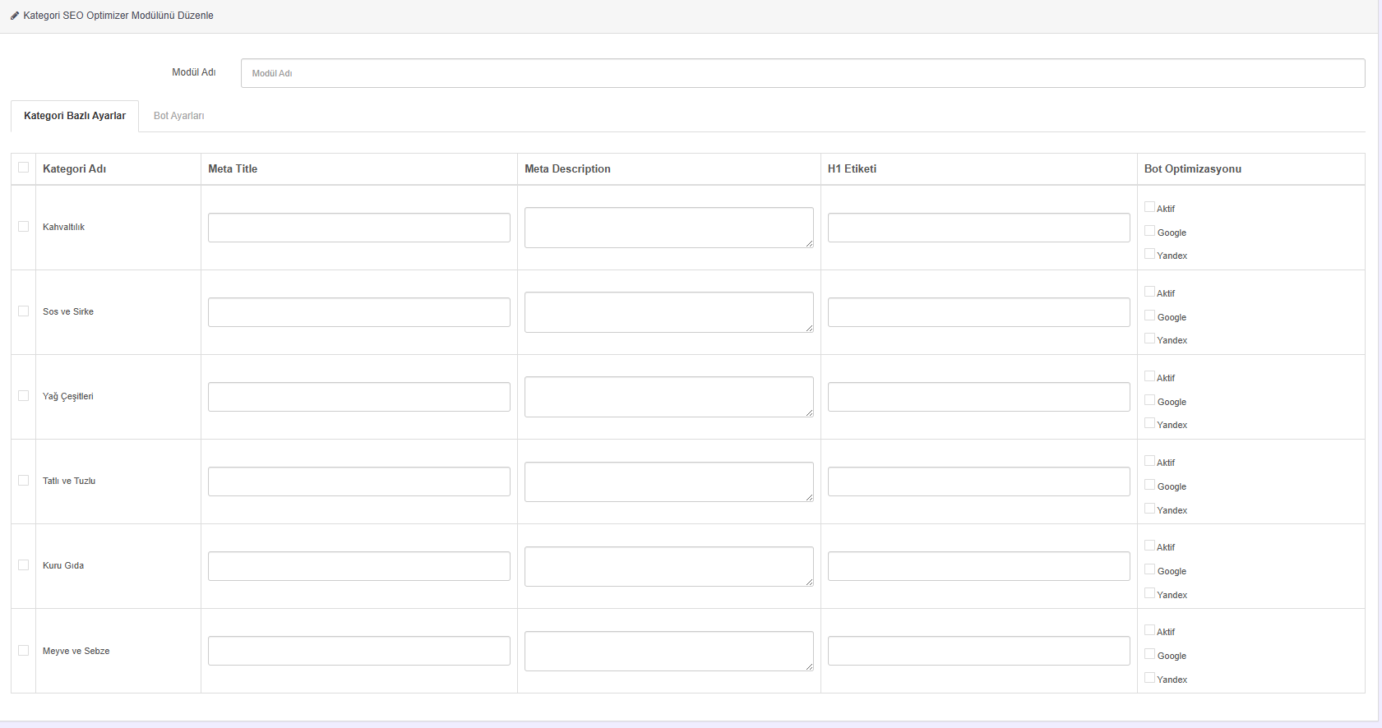This screenshot has width=1382, height=728.
Task: Switch to the Bot Ayarları tab
Action: click(x=179, y=116)
